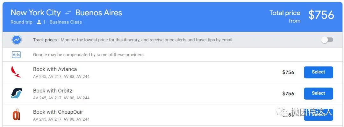Select the CheapOair booking option button
The height and width of the screenshot is (127, 344).
tap(318, 115)
